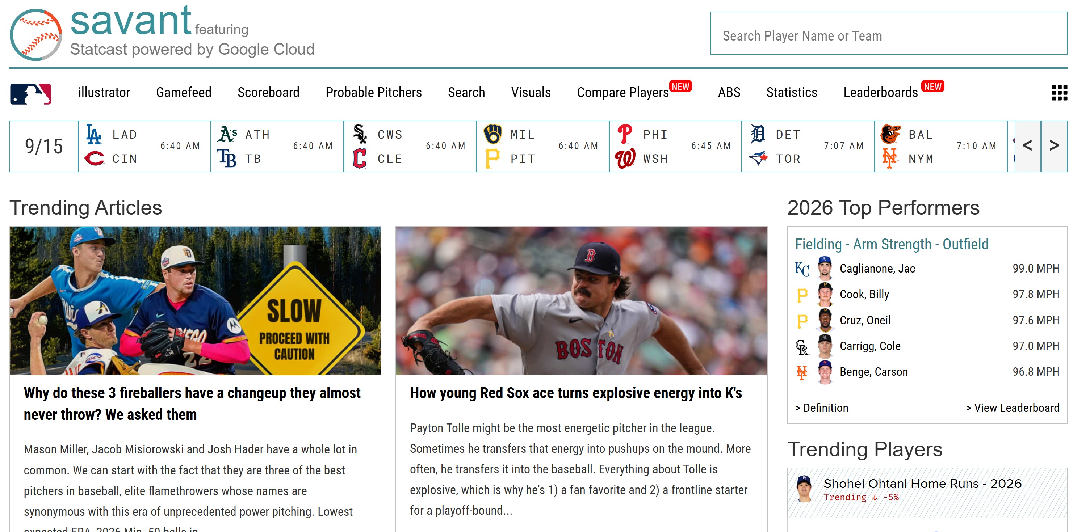1069x532 pixels.
Task: Focus the Search Player Name or Team field
Action: point(889,34)
